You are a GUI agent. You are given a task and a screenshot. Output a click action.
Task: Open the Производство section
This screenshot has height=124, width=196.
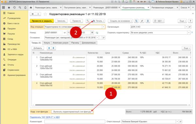point(14,44)
